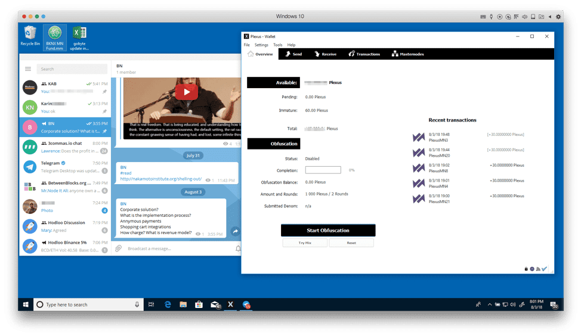Toggle notification bell in message bar
Image resolution: width=581 pixels, height=336 pixels.
[238, 248]
